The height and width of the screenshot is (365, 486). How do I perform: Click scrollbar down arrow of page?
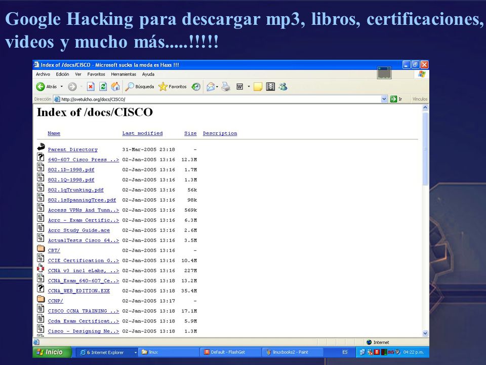[425, 334]
